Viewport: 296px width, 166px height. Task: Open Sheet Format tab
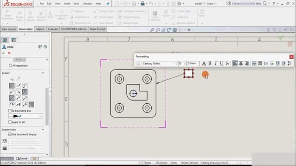98,29
